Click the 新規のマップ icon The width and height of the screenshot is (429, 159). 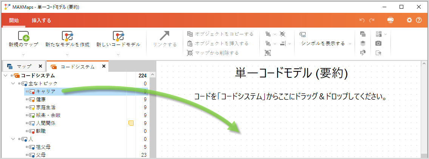click(x=23, y=36)
